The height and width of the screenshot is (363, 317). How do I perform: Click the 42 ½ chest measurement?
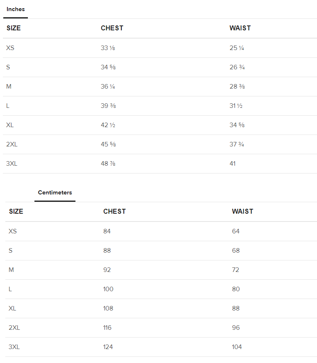108,125
